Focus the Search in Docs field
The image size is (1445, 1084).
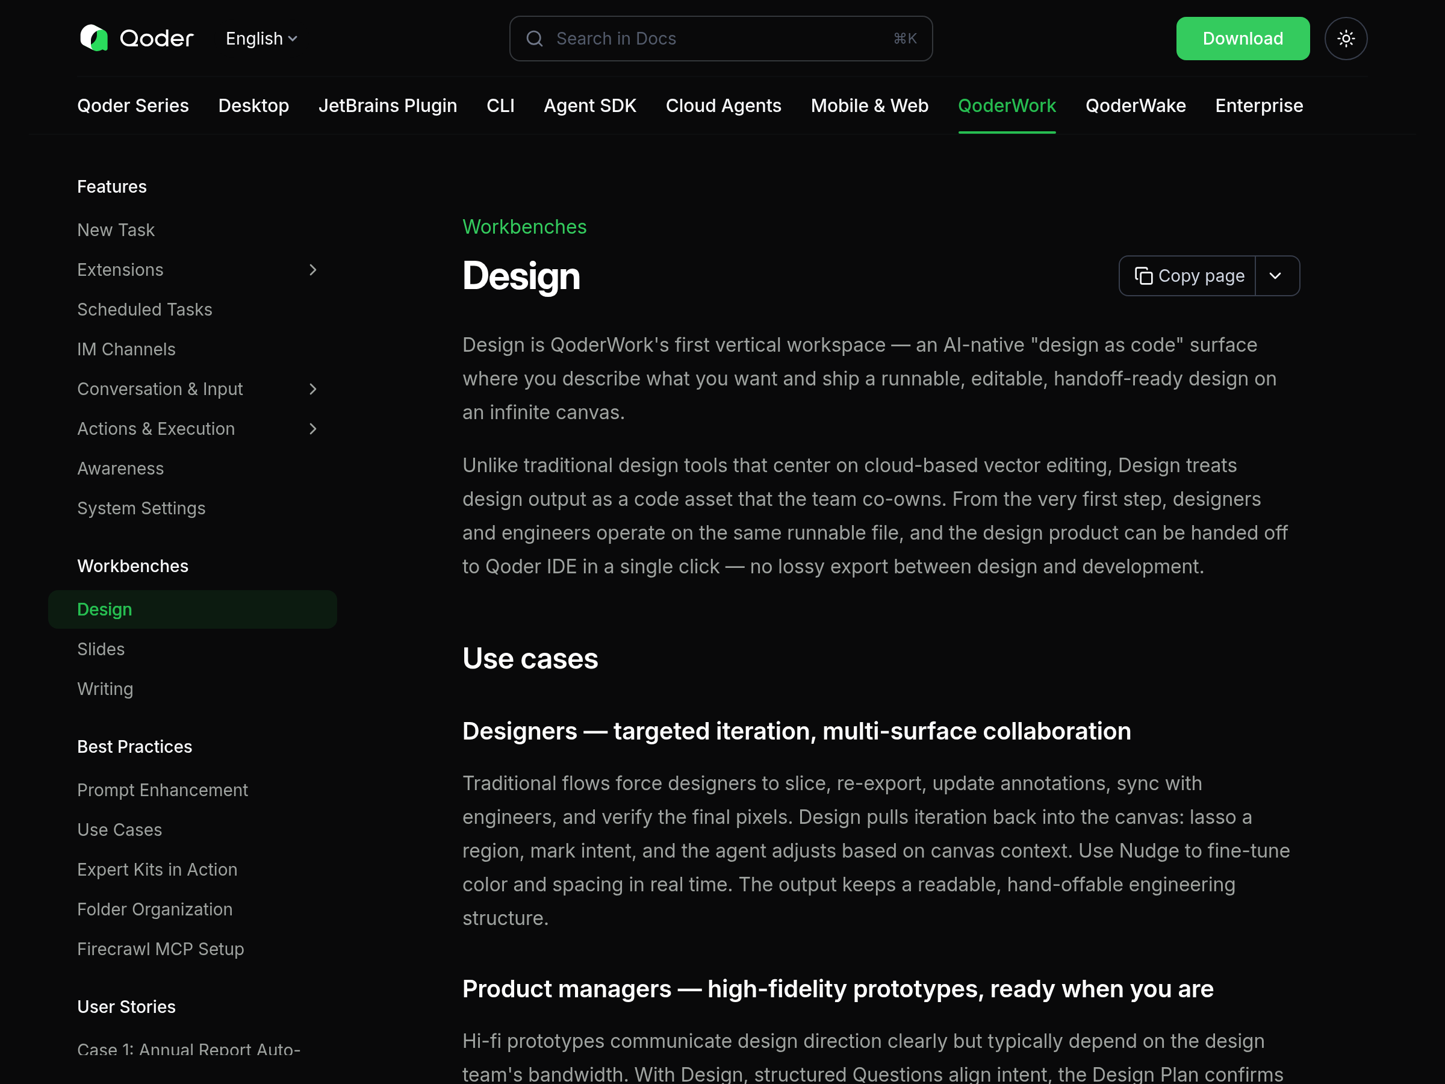tap(721, 39)
